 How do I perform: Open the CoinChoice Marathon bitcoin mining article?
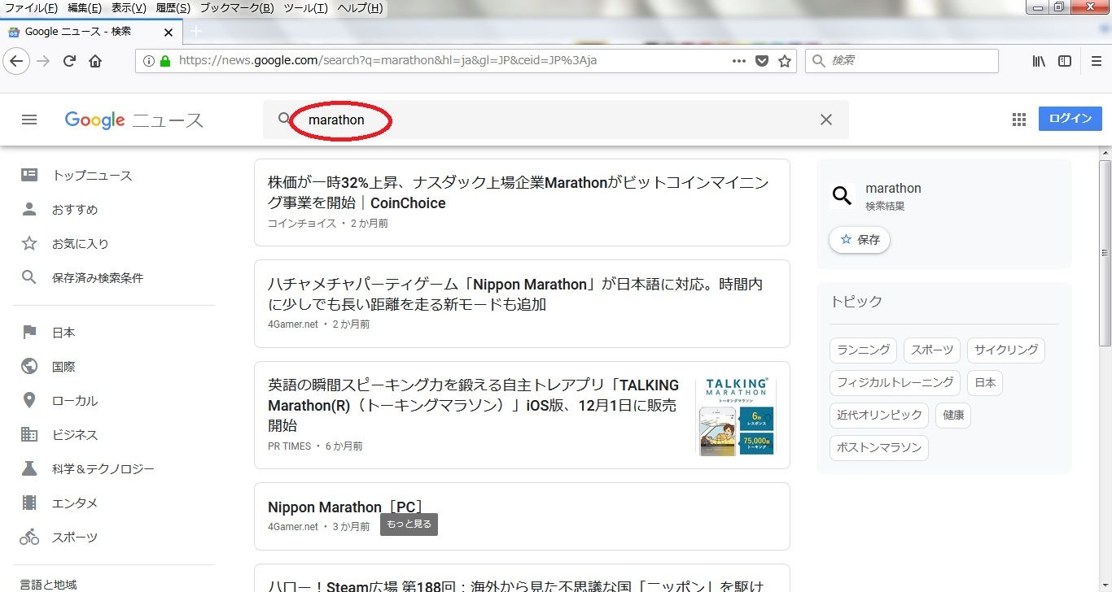click(518, 193)
